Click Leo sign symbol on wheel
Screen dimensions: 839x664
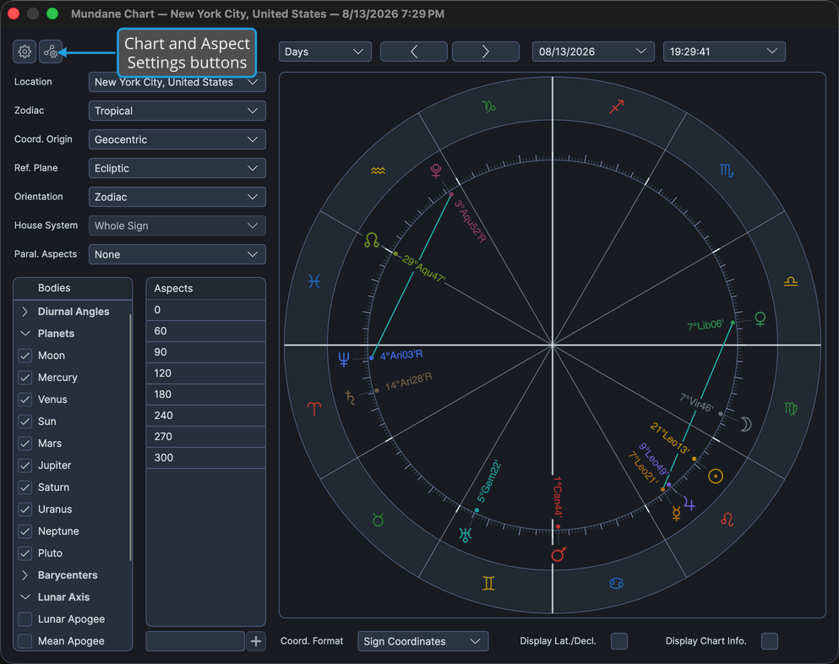727,519
